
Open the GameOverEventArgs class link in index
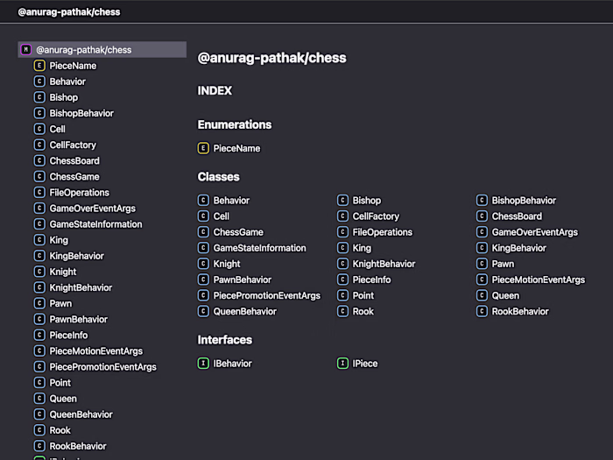click(x=535, y=232)
